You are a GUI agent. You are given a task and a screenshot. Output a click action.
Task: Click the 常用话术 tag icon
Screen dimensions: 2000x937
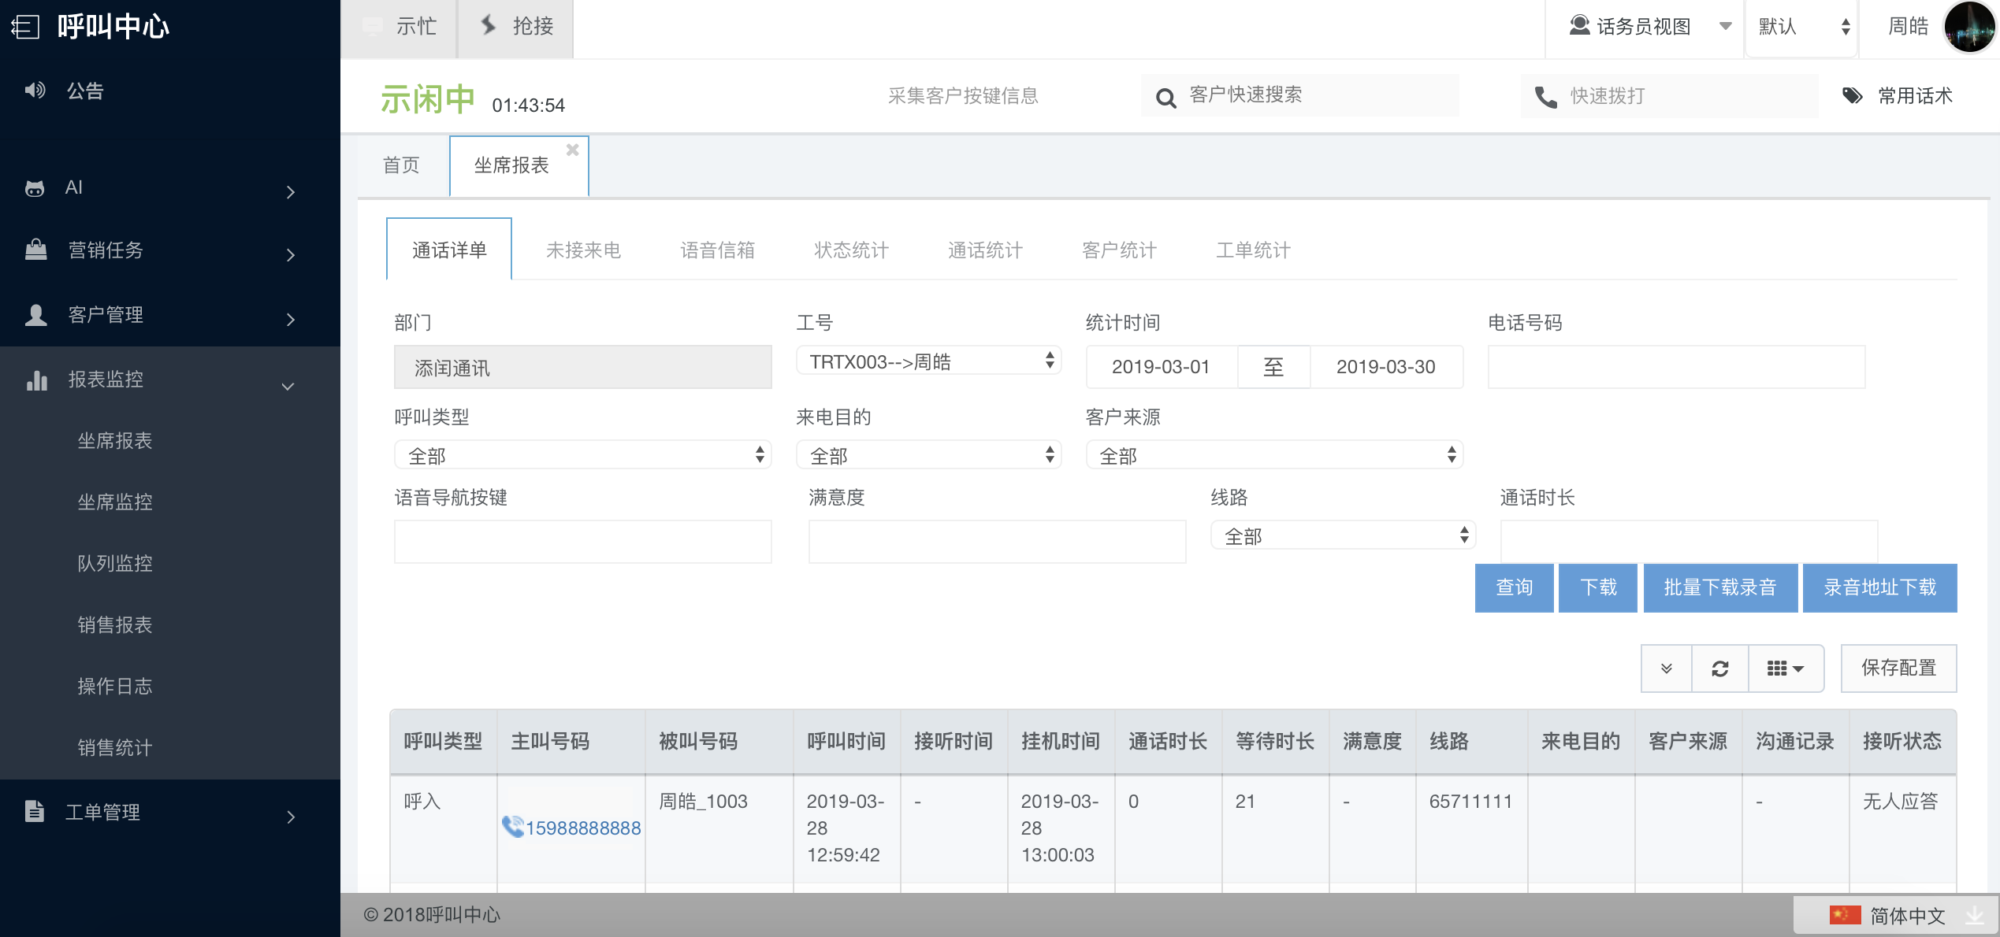point(1852,96)
